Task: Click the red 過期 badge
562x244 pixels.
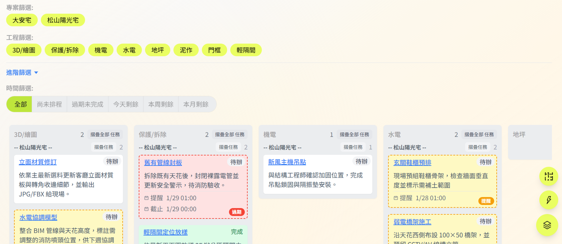Action: point(236,212)
